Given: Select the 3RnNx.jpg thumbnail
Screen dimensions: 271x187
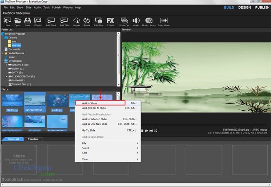Looking at the screenshot, I should [x=12, y=103].
